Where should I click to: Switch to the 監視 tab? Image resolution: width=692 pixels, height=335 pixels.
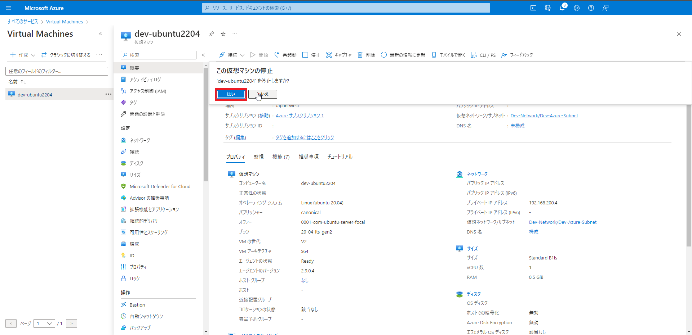pos(258,157)
